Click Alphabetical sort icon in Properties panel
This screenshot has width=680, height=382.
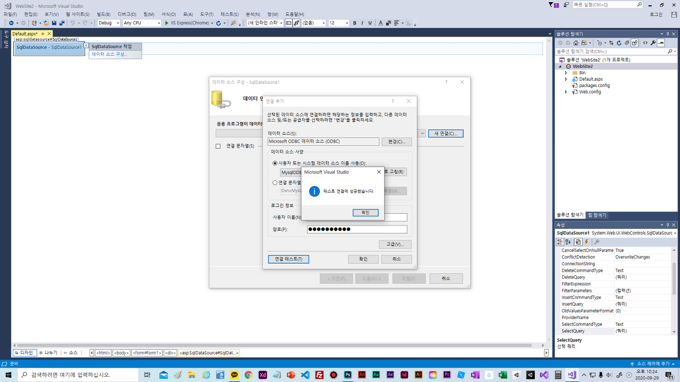568,242
